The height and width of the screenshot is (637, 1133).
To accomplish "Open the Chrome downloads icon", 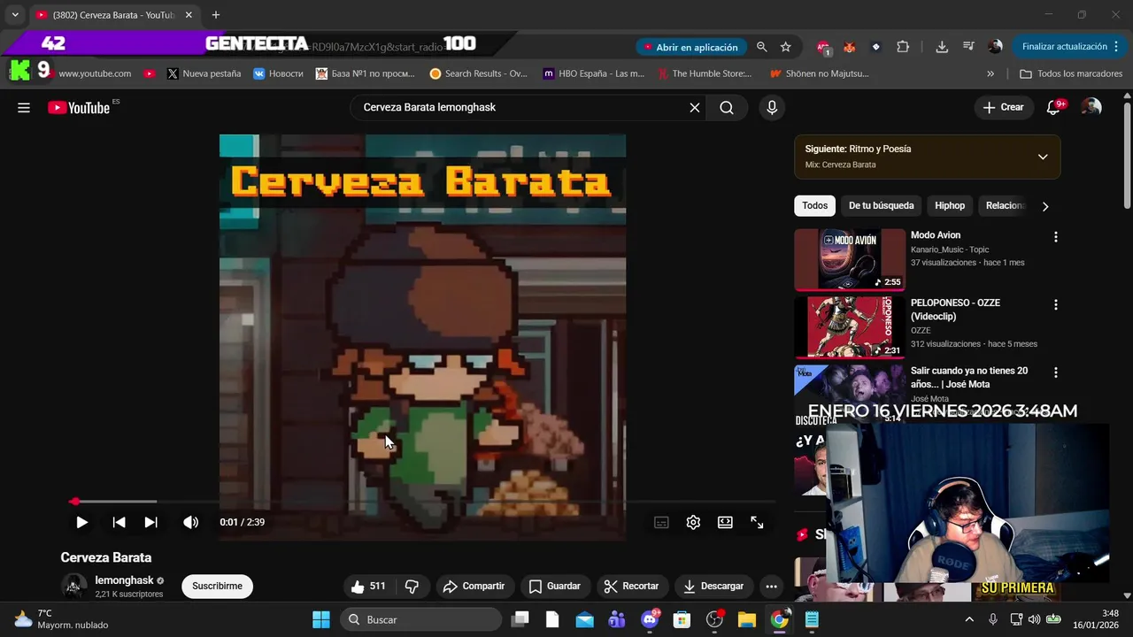I will tap(942, 47).
